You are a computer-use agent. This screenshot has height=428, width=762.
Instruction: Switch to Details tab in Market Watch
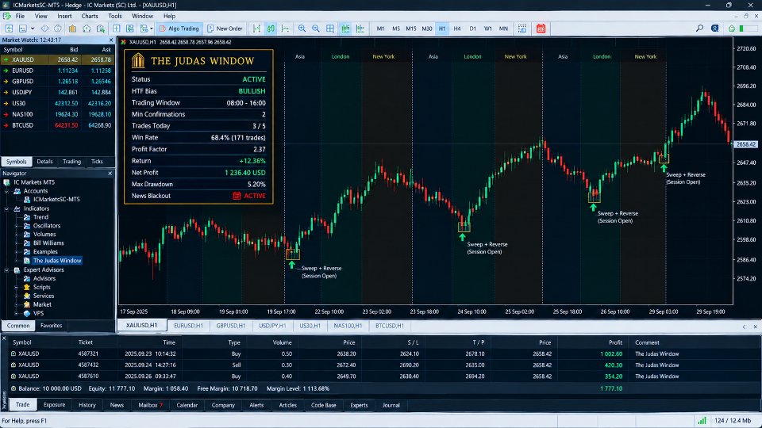pos(44,162)
